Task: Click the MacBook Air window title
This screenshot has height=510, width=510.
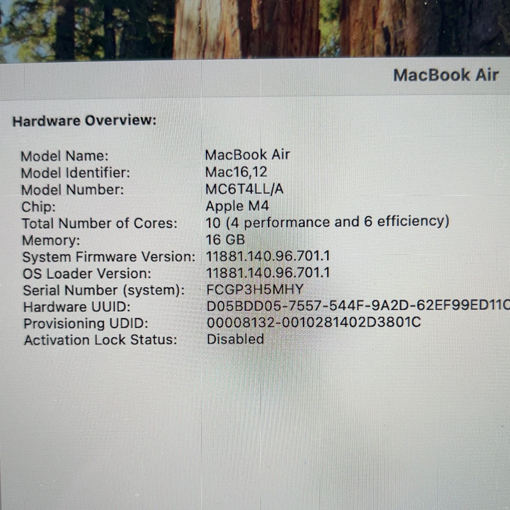Action: coord(445,75)
